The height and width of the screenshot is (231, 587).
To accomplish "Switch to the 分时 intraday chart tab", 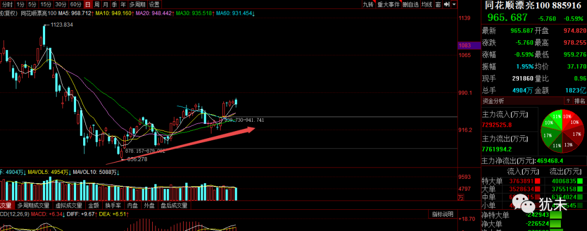I will [8, 4].
